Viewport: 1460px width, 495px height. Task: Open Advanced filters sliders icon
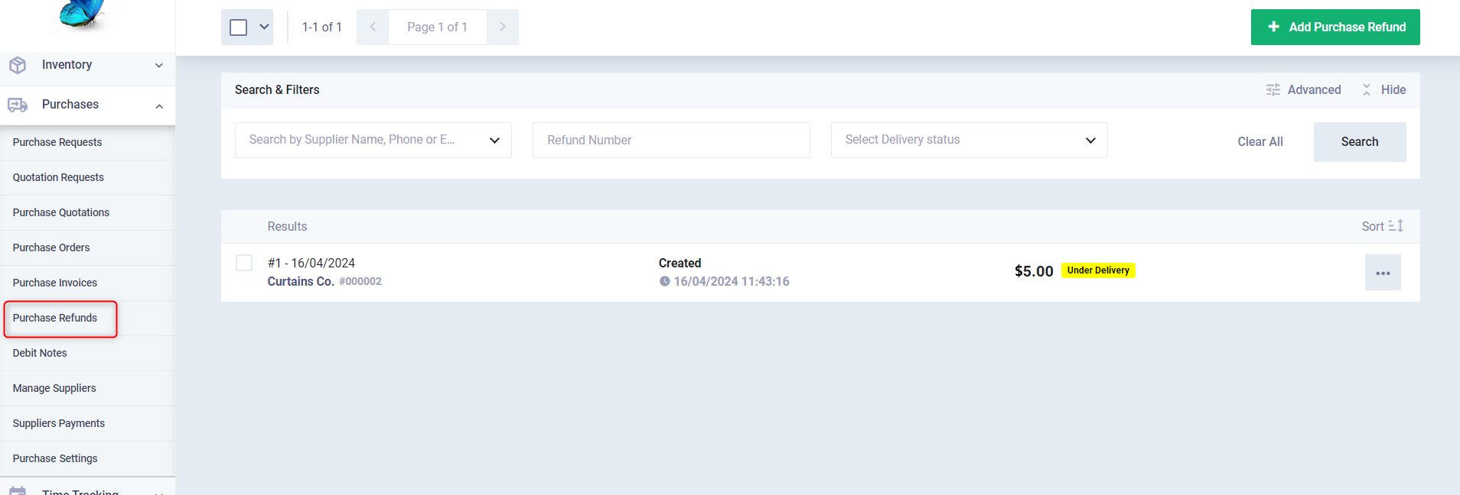(x=1273, y=90)
